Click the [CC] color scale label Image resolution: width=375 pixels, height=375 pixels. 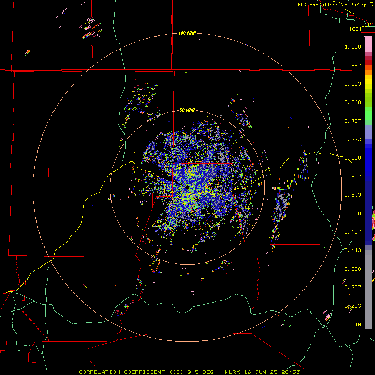point(355,29)
